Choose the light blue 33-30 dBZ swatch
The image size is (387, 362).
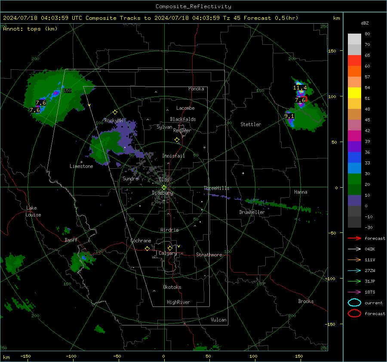[354, 168]
